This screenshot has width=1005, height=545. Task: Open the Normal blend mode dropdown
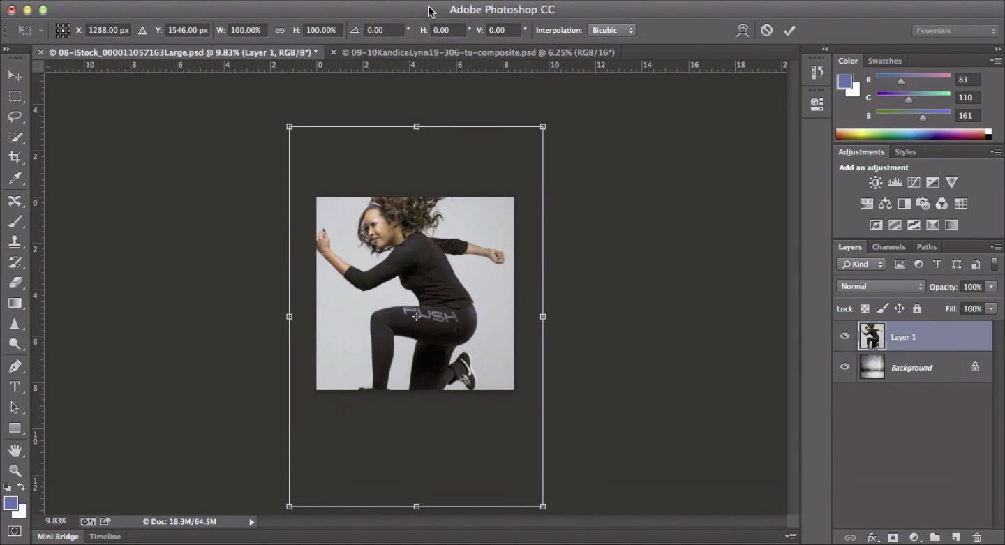point(881,286)
